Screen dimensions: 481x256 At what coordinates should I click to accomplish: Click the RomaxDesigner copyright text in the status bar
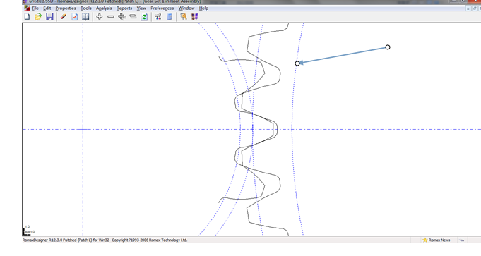[x=105, y=240]
